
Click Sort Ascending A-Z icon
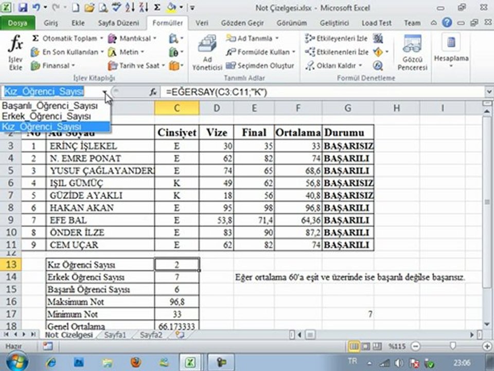tap(130, 7)
